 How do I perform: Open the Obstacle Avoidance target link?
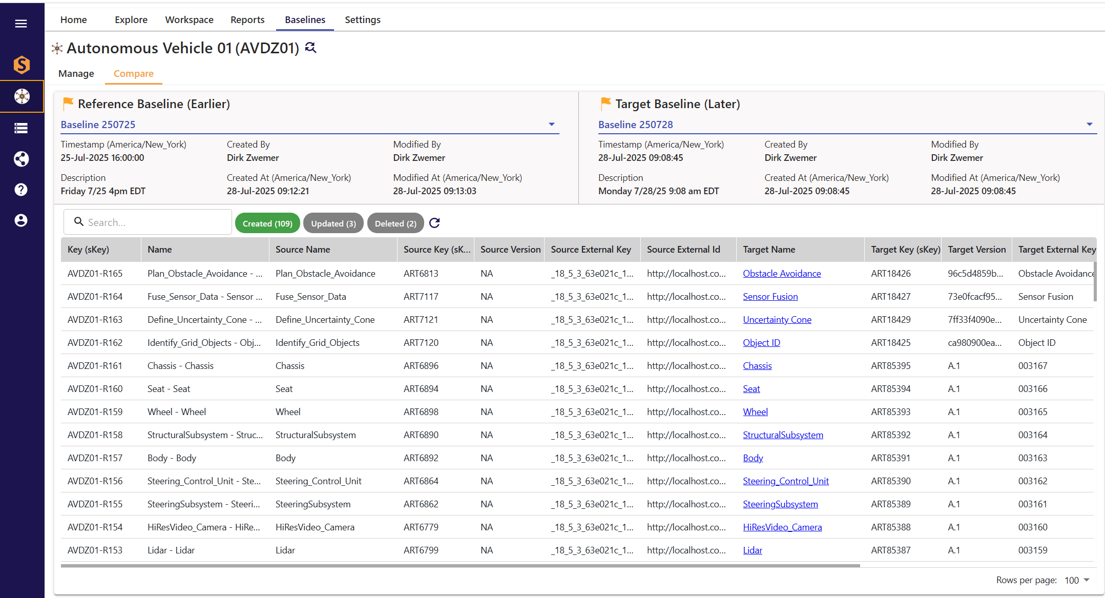[x=782, y=274]
